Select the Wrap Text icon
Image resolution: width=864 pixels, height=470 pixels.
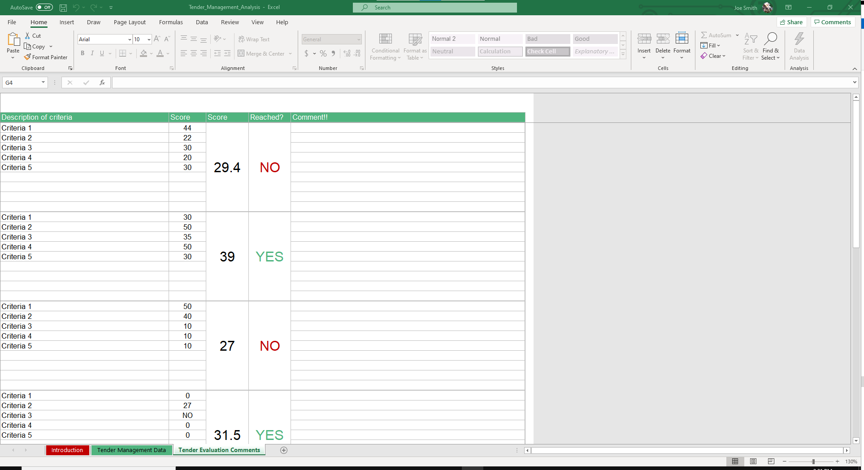(x=254, y=39)
